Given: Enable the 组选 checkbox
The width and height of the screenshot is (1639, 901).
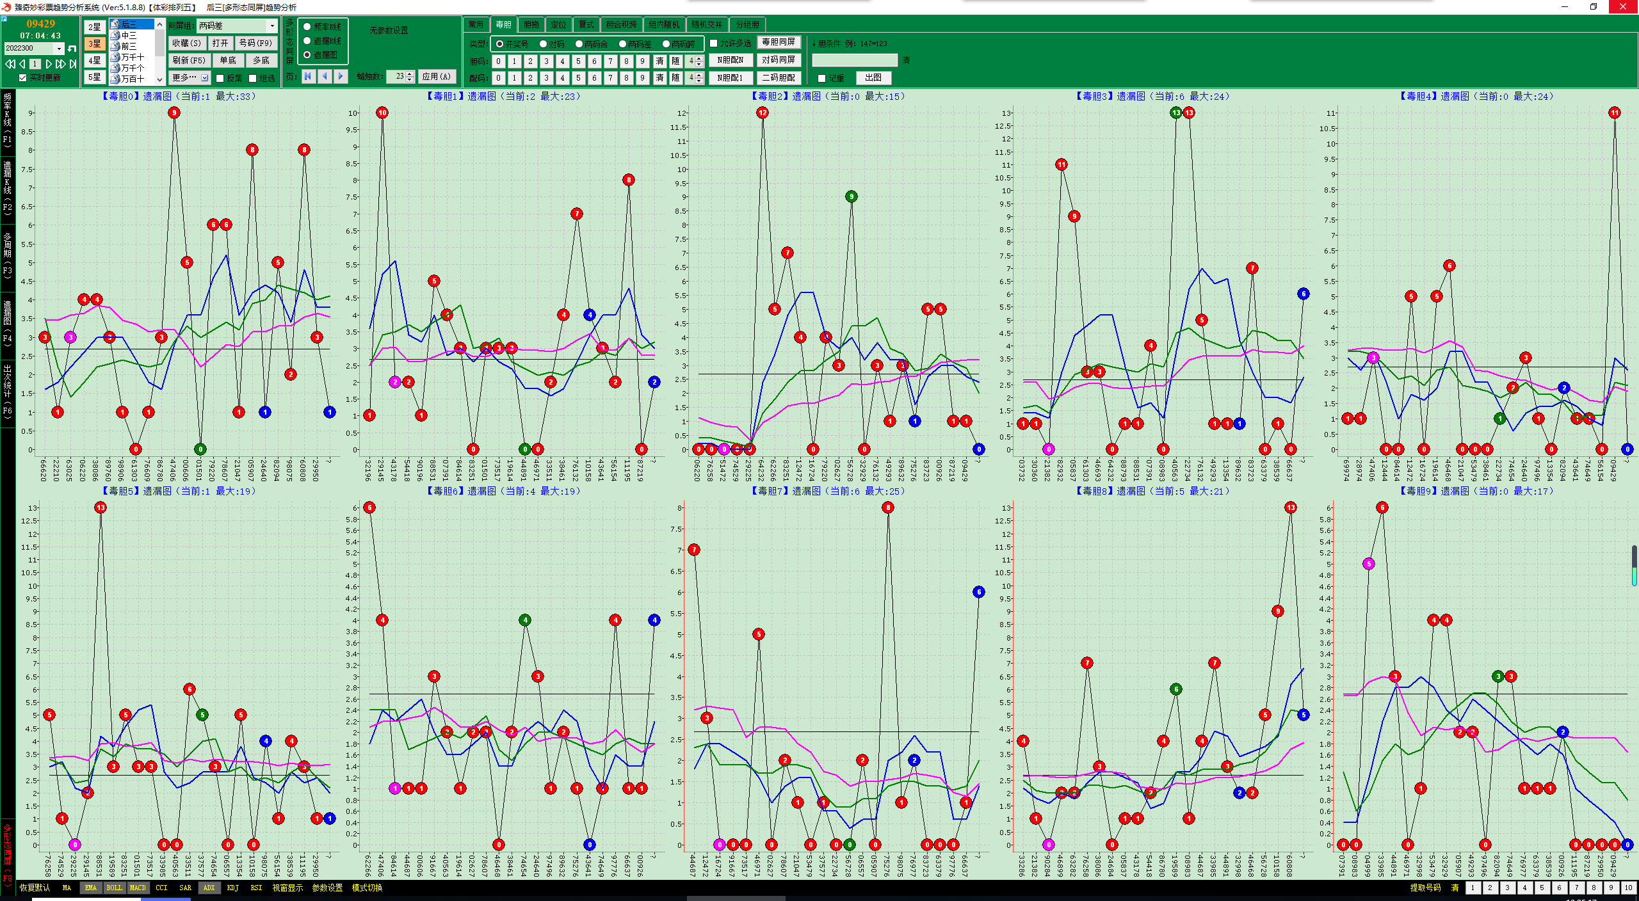Looking at the screenshot, I should 252,78.
